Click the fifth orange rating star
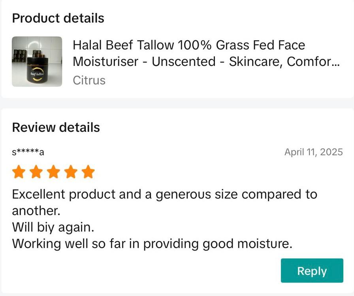 [88, 172]
